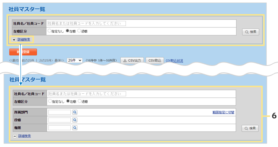Click the 所属部門 input field
The image size is (278, 147).
[x=59, y=112]
